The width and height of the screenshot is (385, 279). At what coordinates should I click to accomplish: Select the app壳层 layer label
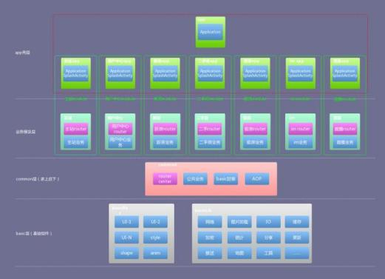point(23,53)
